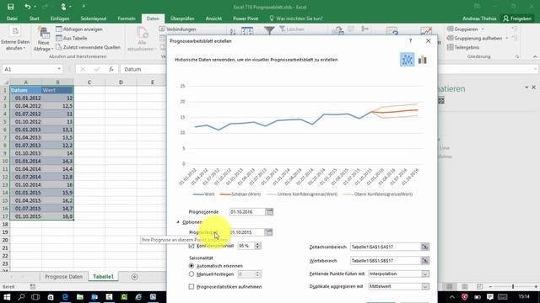Screen dimensions: 540x303
Task: Click the dialog help question mark
Action: click(410, 41)
